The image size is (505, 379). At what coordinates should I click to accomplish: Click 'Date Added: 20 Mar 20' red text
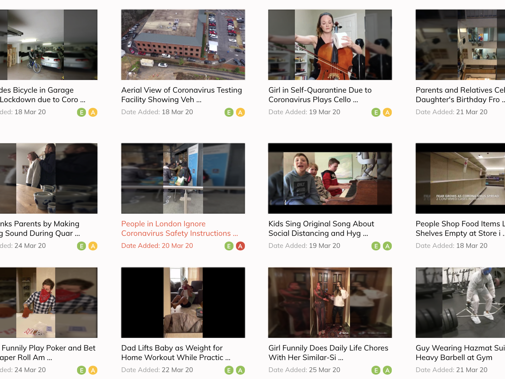point(157,246)
